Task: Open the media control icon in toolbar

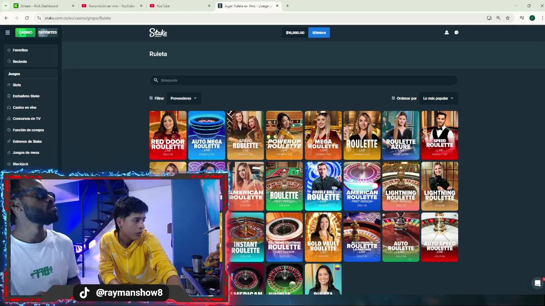Action: (x=522, y=18)
